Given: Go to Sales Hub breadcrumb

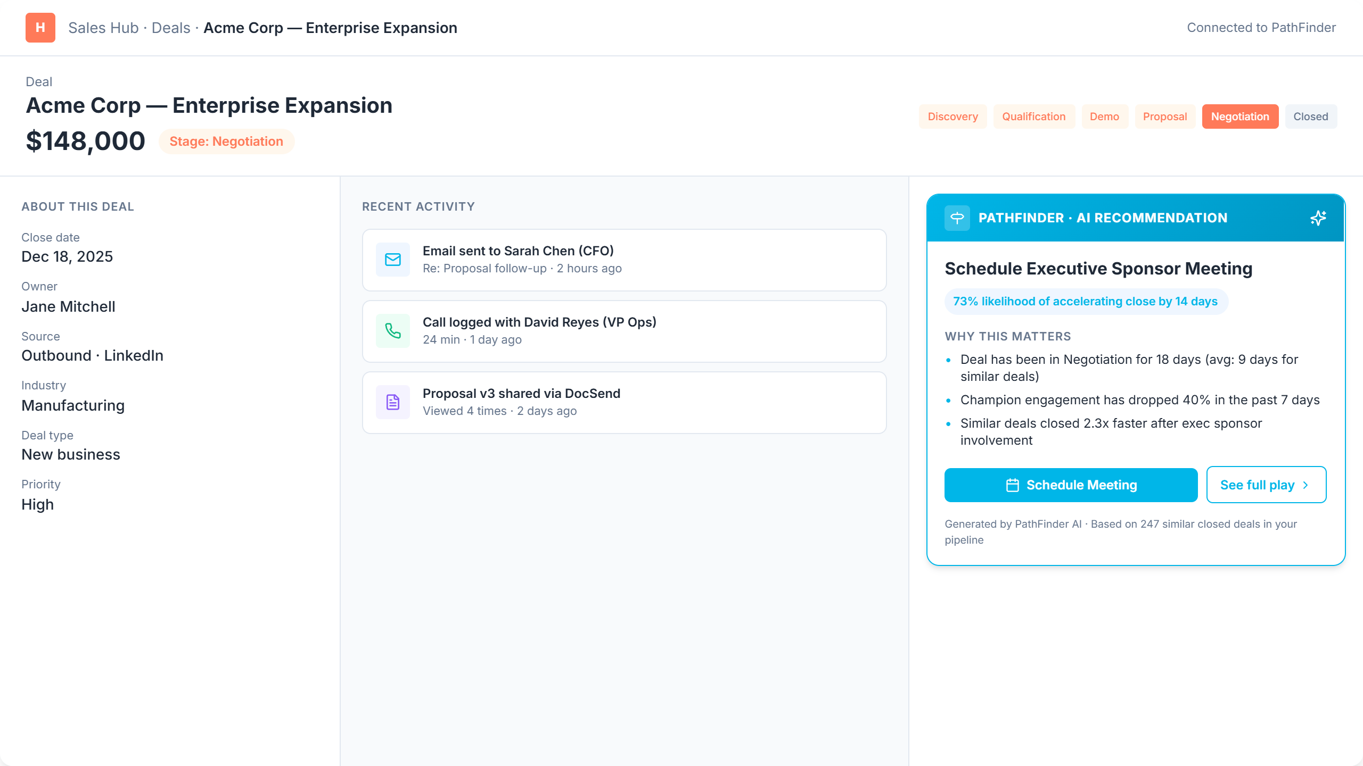Looking at the screenshot, I should (103, 28).
